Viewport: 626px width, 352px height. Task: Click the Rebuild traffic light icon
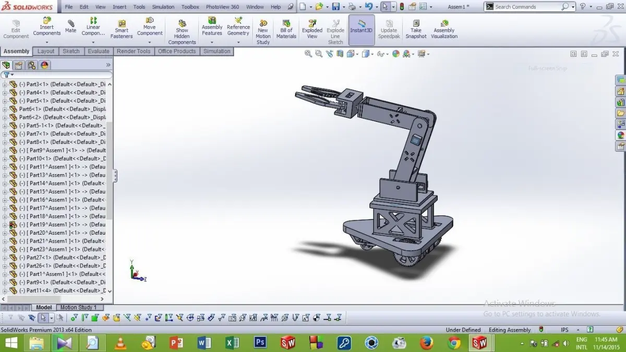(x=402, y=7)
